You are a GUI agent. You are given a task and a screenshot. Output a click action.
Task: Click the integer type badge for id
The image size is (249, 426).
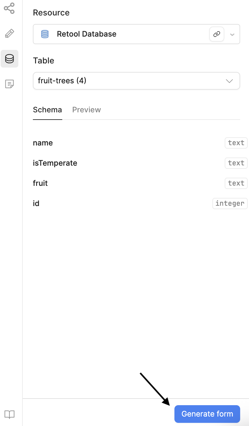coord(230,204)
